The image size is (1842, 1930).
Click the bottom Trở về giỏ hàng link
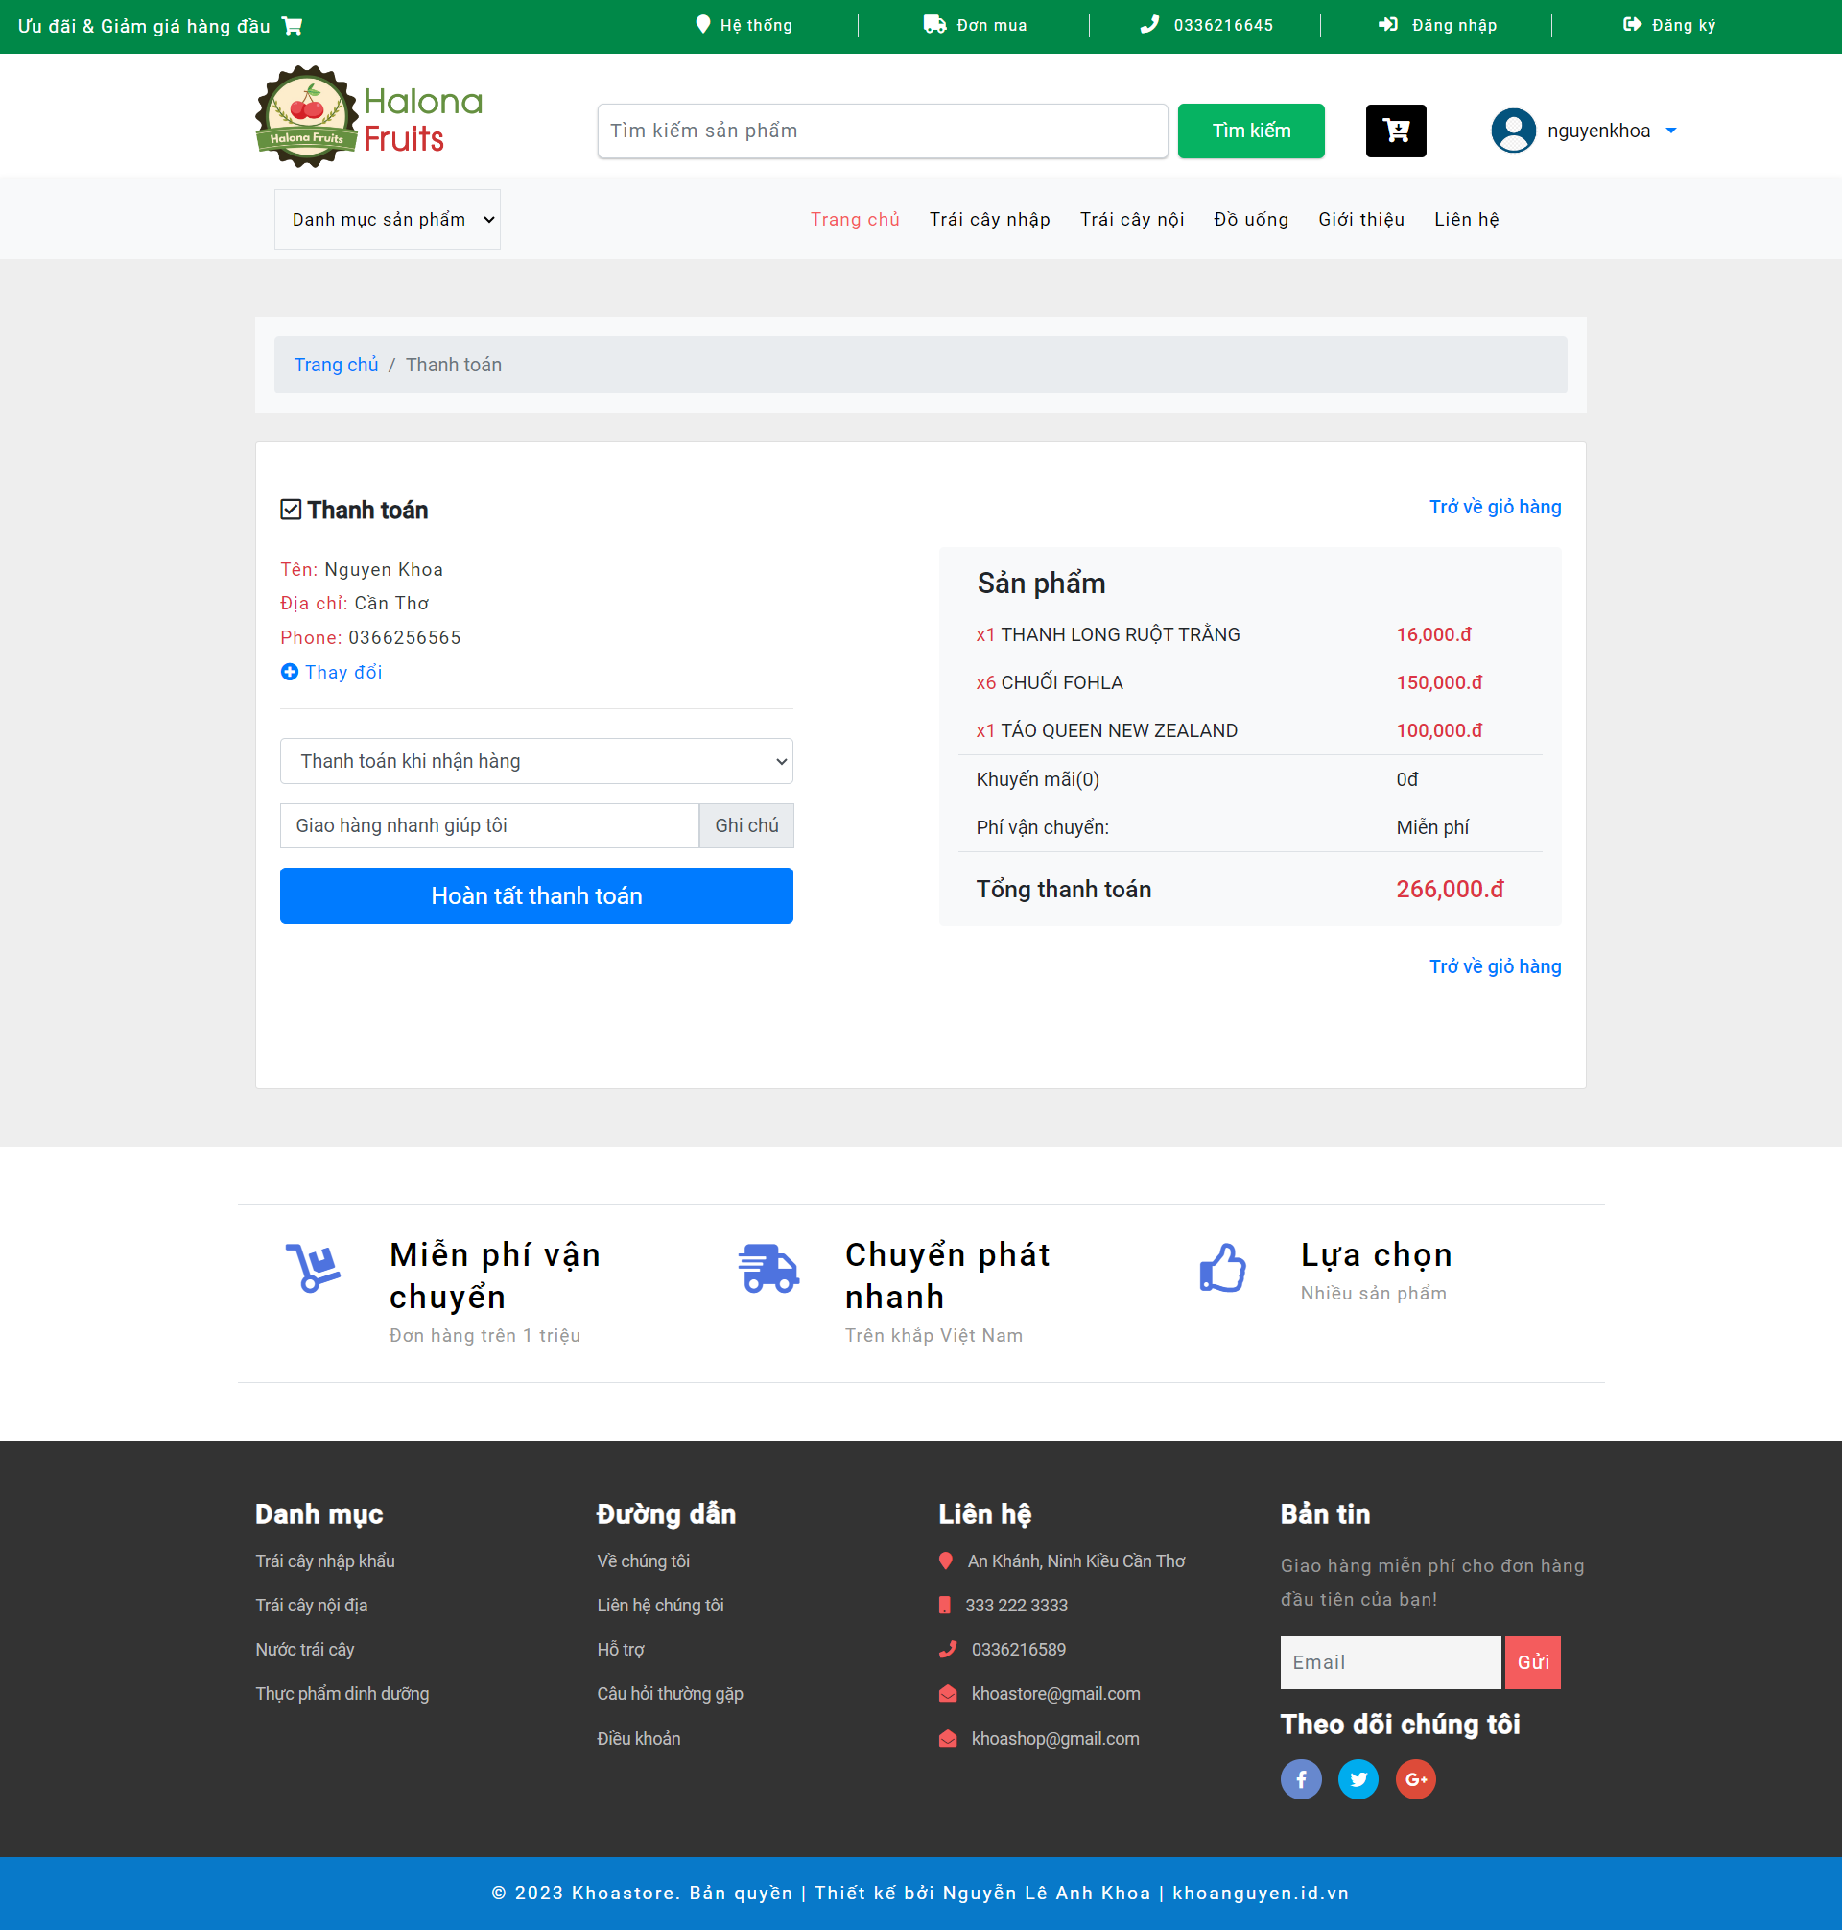tap(1495, 966)
